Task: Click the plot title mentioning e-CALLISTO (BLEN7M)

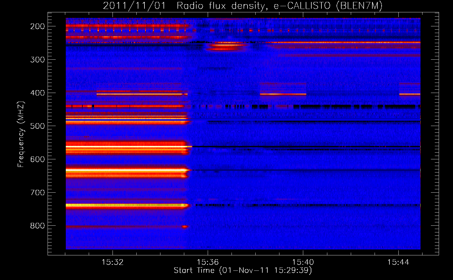Action: coord(243,6)
